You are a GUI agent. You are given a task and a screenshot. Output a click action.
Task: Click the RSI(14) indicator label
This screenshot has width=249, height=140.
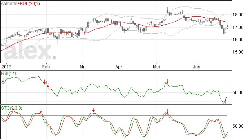[9, 73]
